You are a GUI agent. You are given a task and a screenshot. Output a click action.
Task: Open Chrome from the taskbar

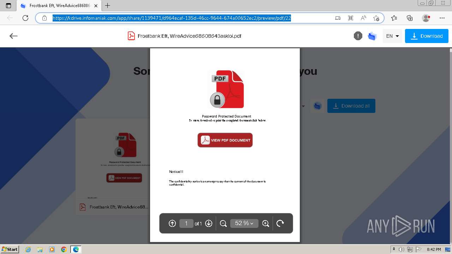pos(64,249)
